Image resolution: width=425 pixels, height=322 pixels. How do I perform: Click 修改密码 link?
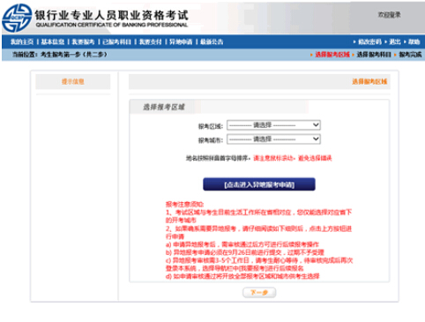369,42
